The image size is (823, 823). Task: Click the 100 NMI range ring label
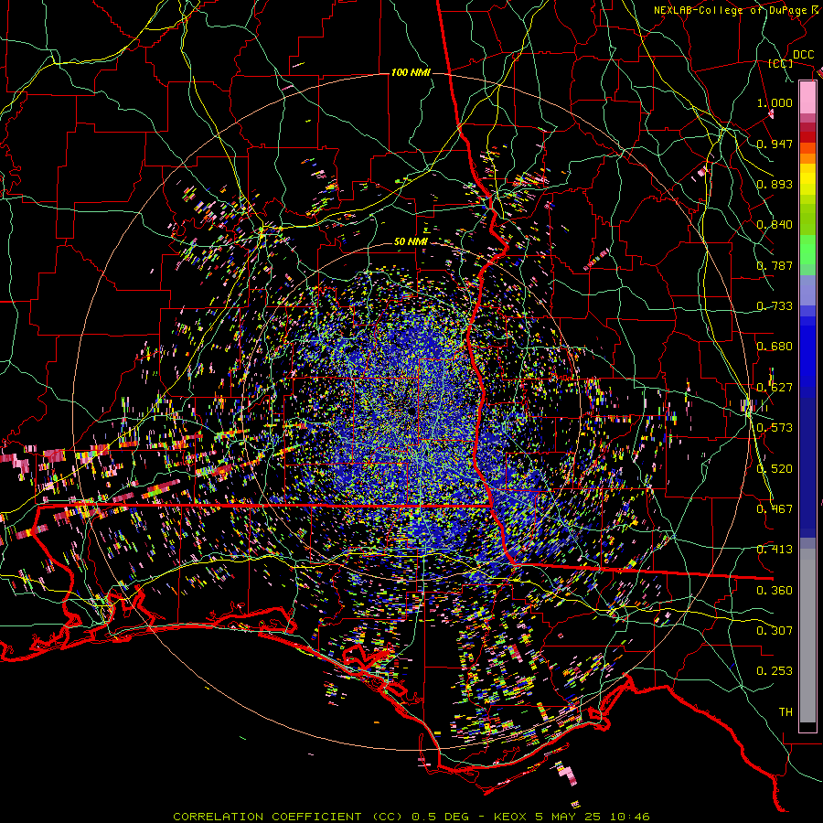tap(411, 72)
